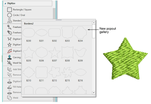Click the Borders2 gallery header
151x104 pixels.
[29, 24]
